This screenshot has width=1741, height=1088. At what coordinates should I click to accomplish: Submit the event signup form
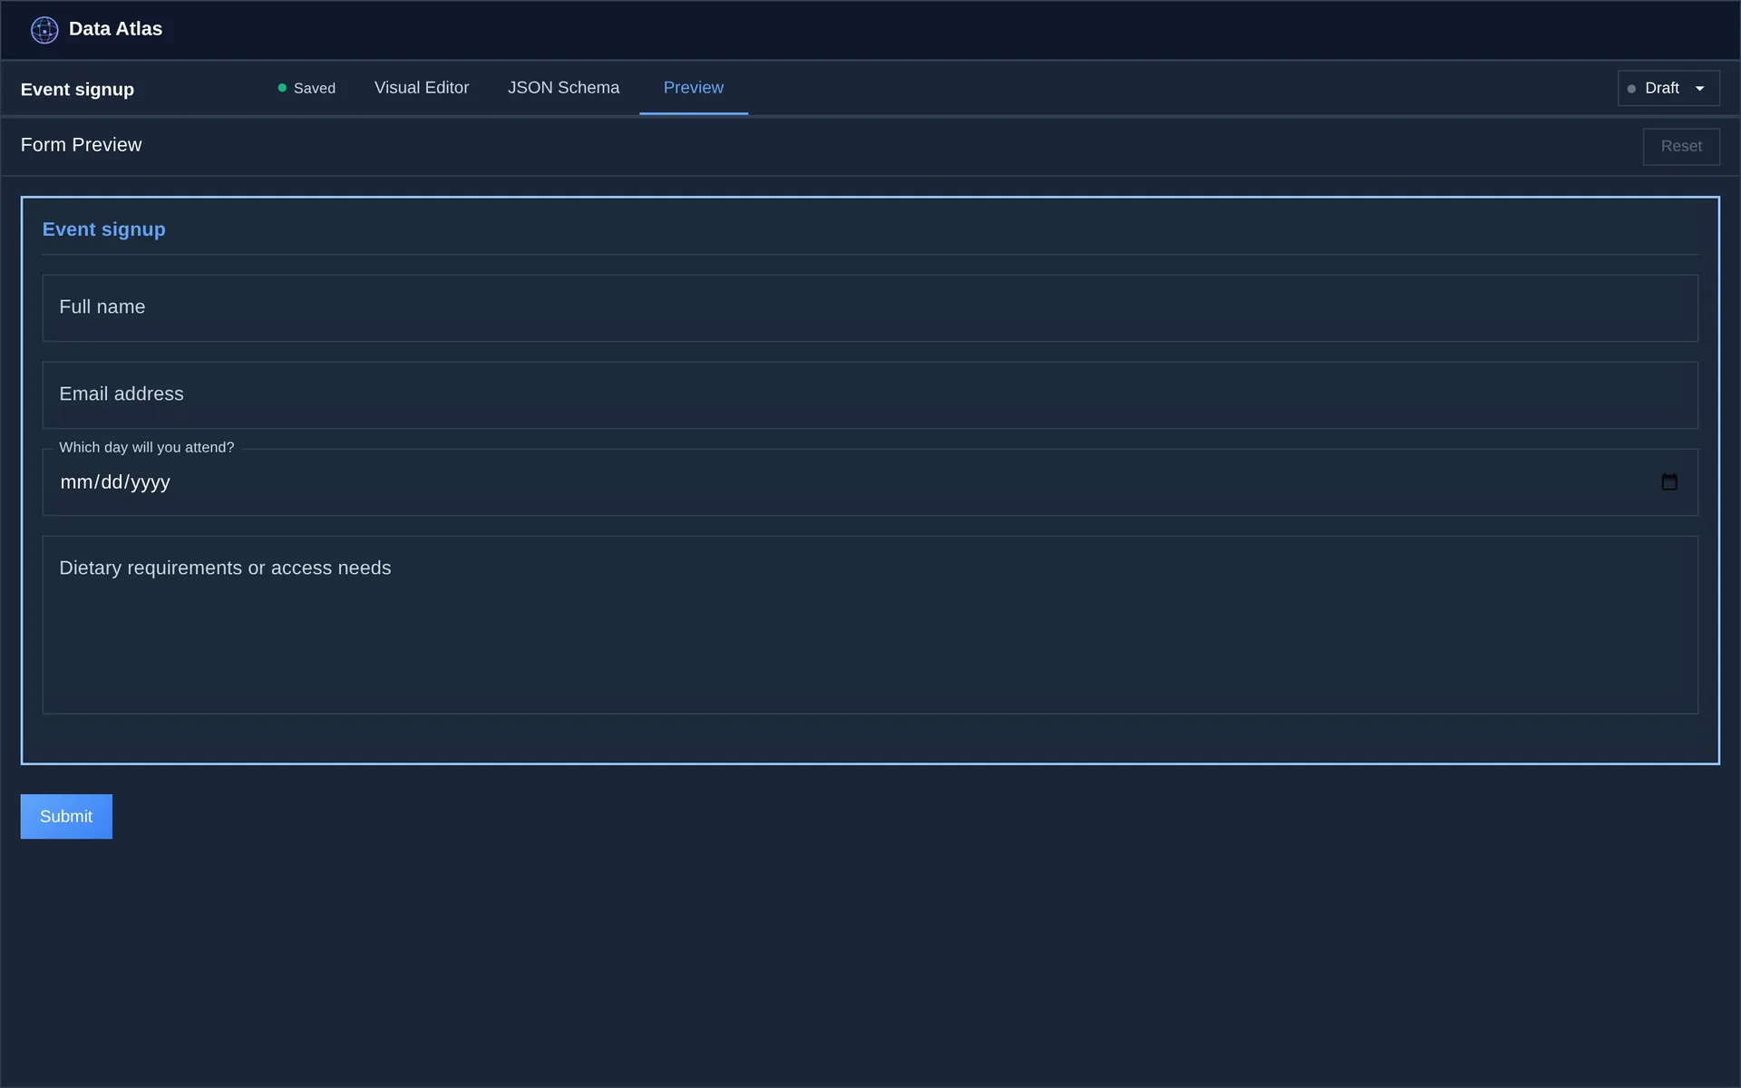tap(66, 816)
